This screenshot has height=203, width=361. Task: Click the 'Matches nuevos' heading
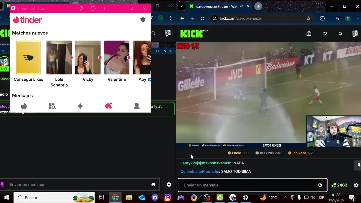click(30, 33)
